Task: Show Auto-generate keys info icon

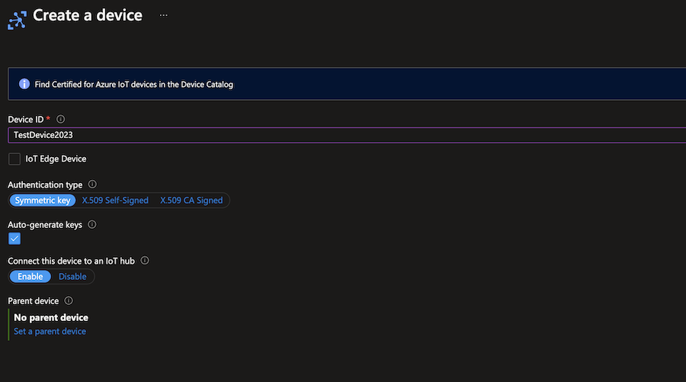Action: (x=92, y=224)
